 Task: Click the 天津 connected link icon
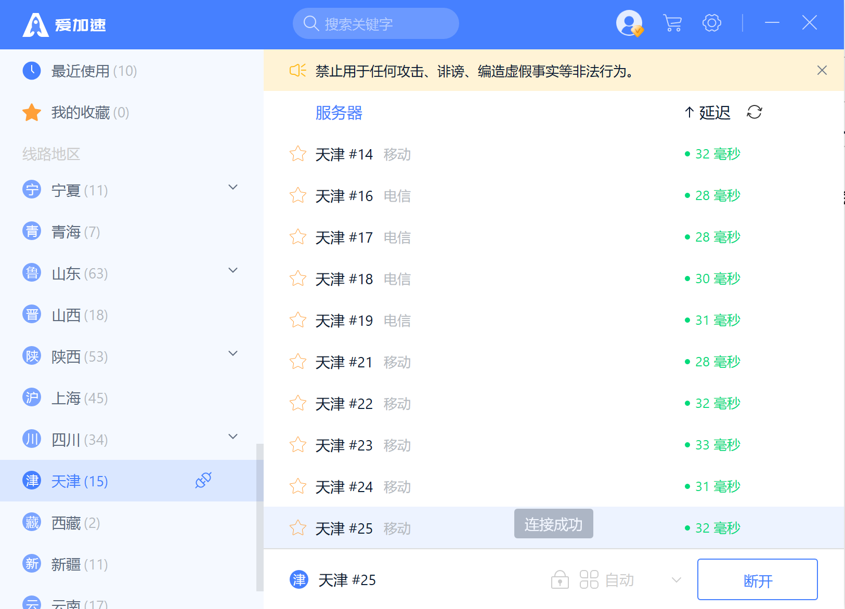pyautogui.click(x=203, y=480)
